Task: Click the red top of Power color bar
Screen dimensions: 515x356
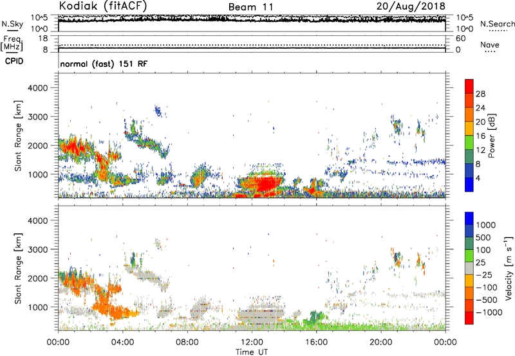Action: pos(469,86)
